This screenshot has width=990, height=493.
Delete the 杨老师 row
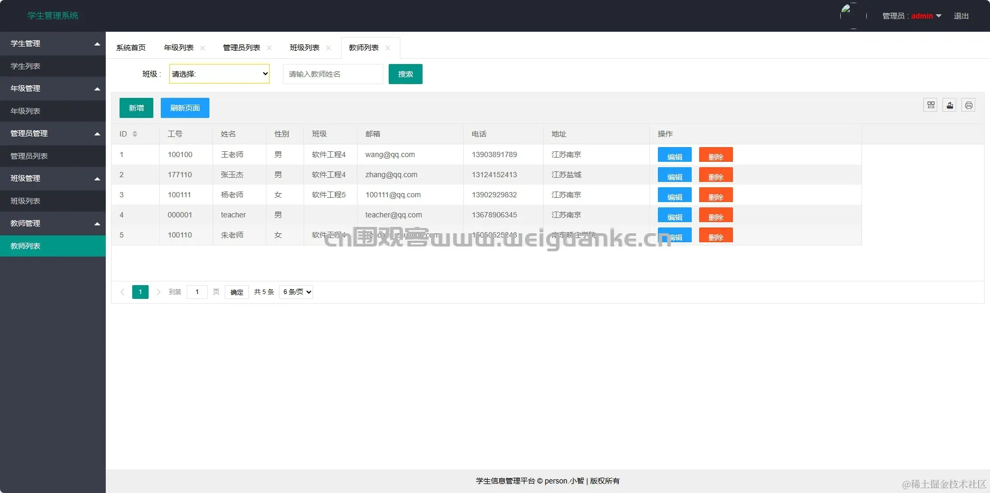click(x=716, y=195)
